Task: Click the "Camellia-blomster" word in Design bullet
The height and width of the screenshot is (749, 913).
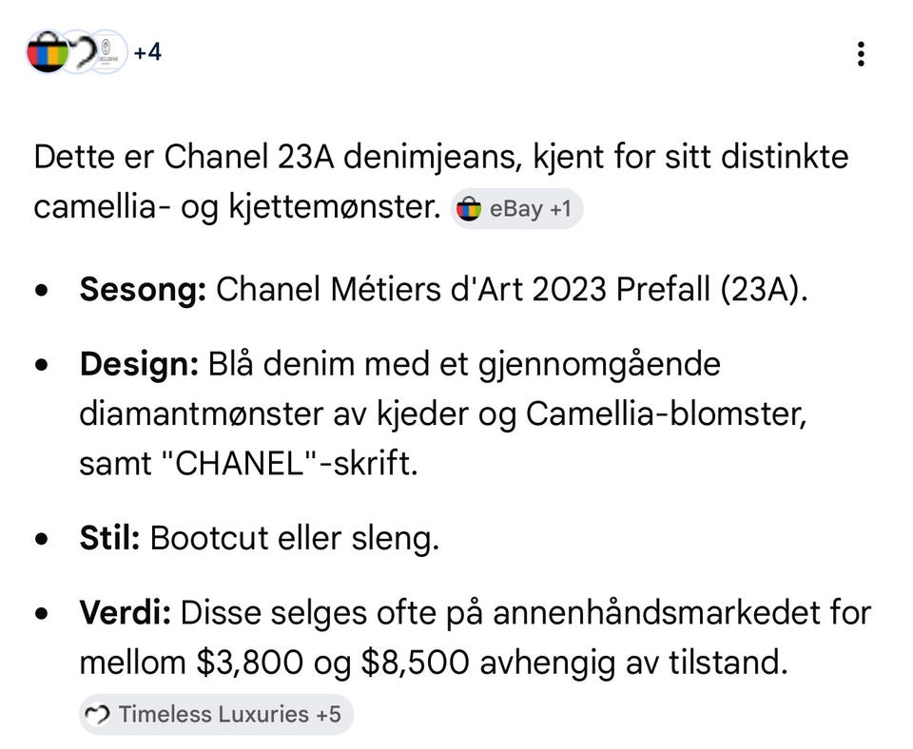Action: point(666,414)
